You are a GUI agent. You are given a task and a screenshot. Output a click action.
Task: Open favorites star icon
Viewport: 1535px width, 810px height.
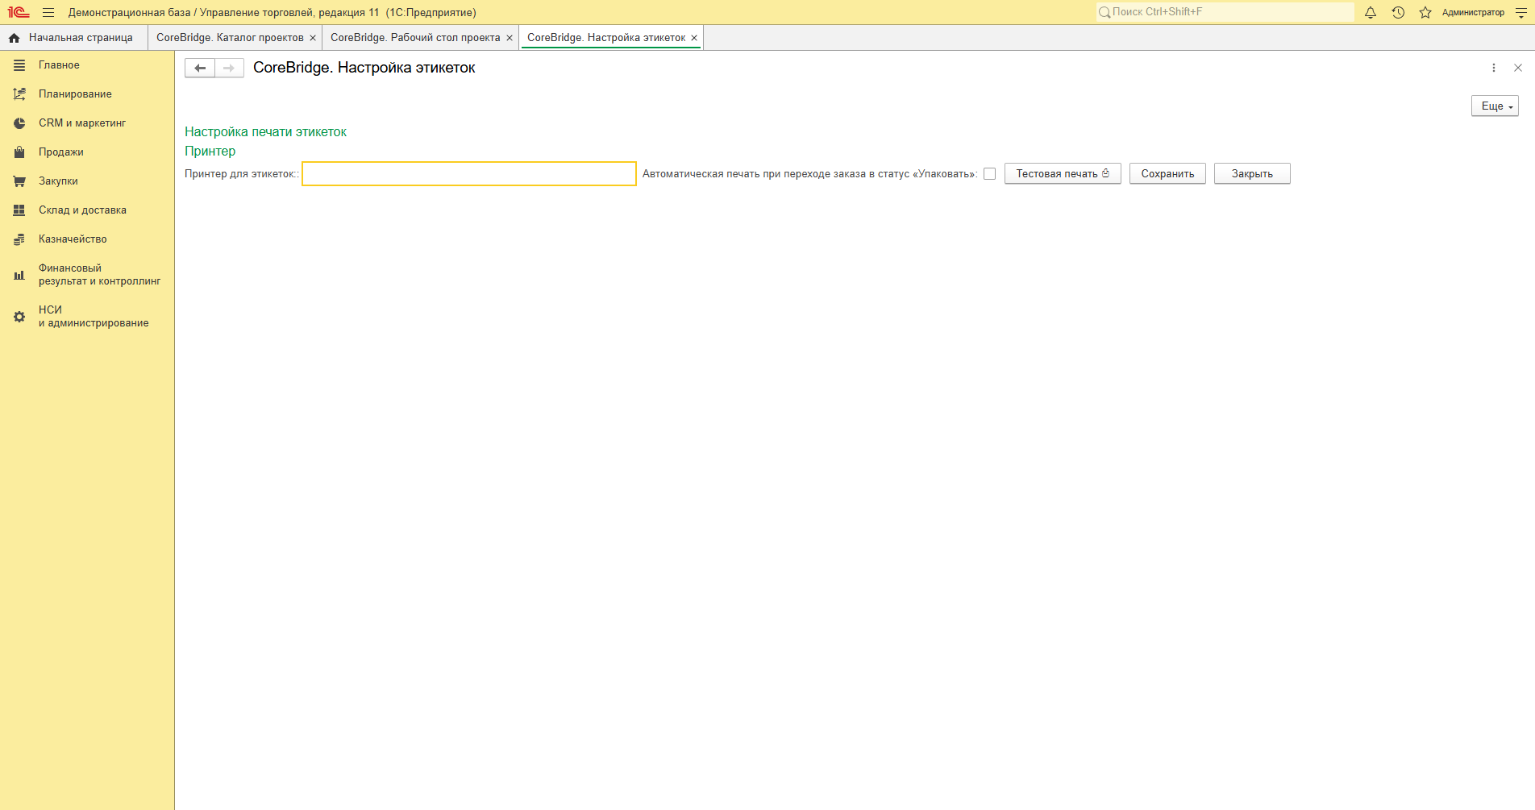click(1425, 12)
